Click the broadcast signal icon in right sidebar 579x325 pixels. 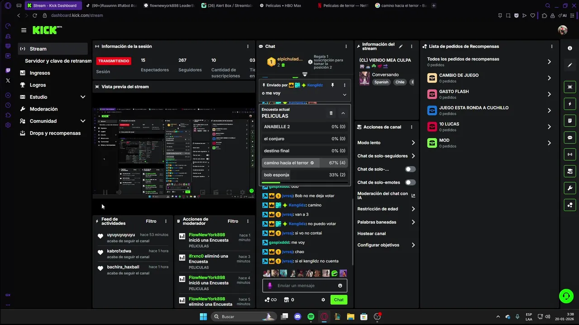click(570, 154)
